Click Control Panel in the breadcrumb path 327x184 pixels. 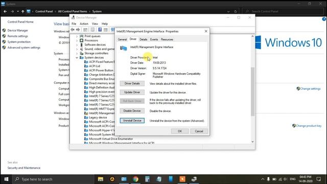pyautogui.click(x=44, y=11)
